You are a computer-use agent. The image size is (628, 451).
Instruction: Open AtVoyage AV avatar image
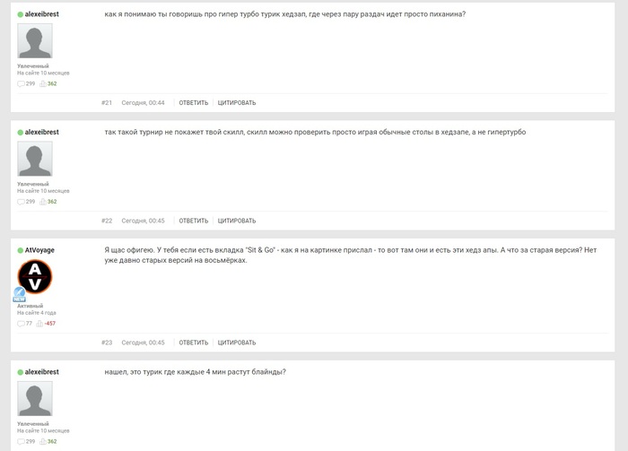click(35, 276)
